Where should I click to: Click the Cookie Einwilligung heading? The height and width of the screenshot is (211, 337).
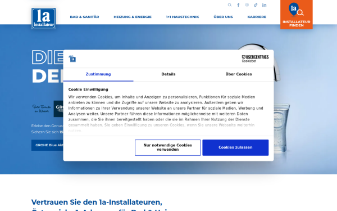(x=88, y=89)
